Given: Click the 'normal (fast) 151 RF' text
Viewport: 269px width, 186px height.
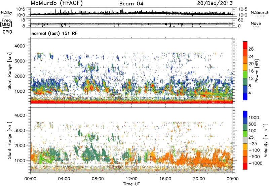Looking at the screenshot, I should (54, 33).
